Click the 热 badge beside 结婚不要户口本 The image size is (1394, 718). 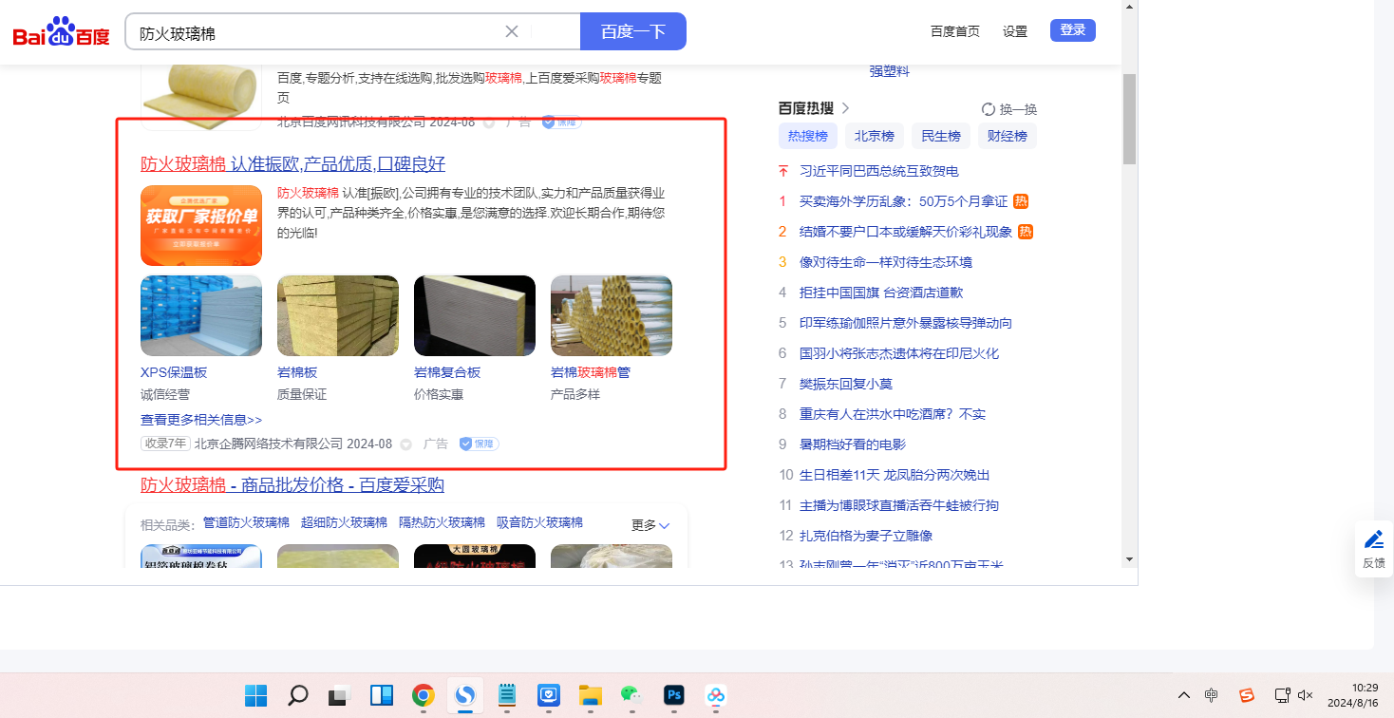tap(1026, 232)
